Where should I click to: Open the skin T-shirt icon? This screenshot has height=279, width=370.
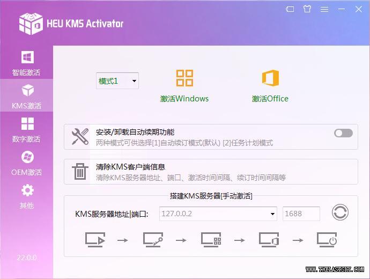coord(307,9)
